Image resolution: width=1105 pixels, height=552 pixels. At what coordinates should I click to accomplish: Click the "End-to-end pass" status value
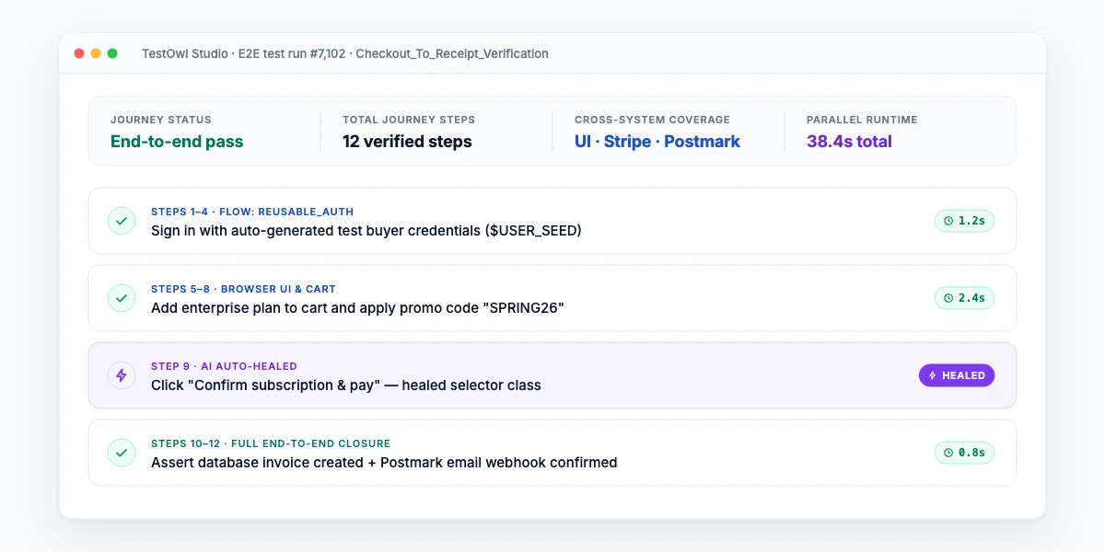click(177, 142)
